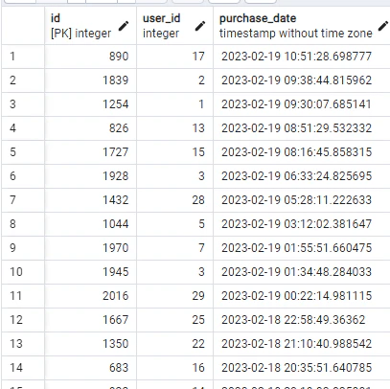Screen dimensions: 390x389
Task: Click user_id cell 7 in row 9
Action: pyautogui.click(x=174, y=248)
